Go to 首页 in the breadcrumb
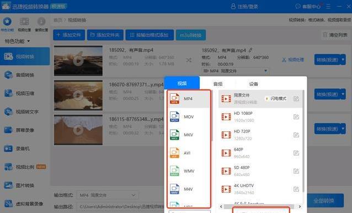 click(58, 20)
